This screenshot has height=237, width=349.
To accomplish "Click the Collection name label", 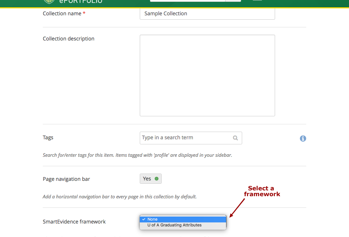I will pos(62,13).
